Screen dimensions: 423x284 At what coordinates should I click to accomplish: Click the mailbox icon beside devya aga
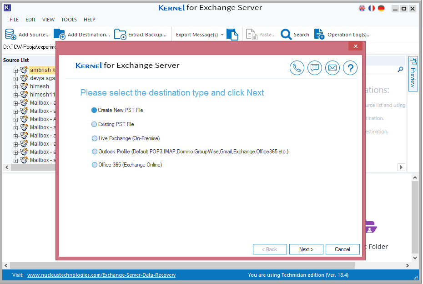[x=24, y=78]
